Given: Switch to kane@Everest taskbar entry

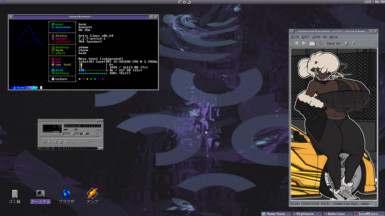Looking at the screenshot, I should point(369,214).
